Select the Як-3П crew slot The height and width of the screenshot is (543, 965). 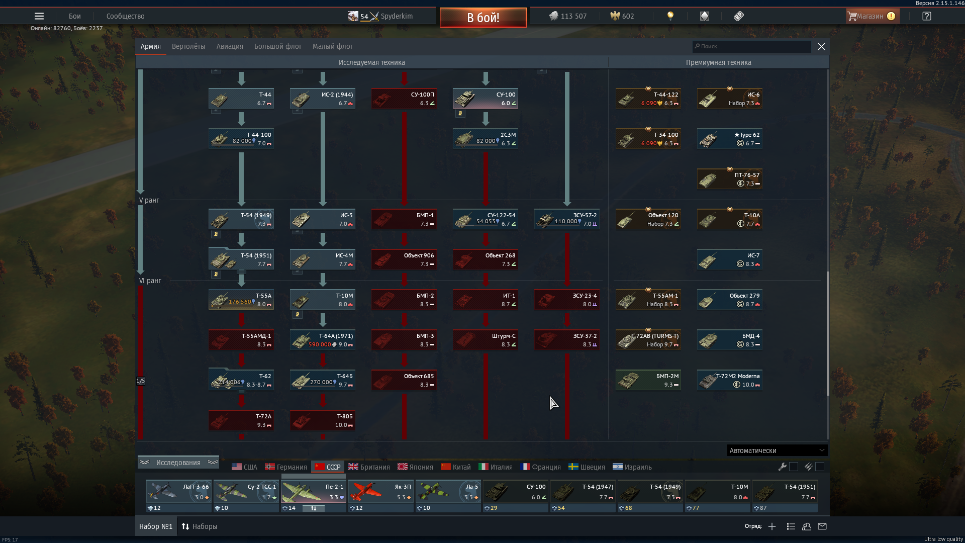(381, 496)
